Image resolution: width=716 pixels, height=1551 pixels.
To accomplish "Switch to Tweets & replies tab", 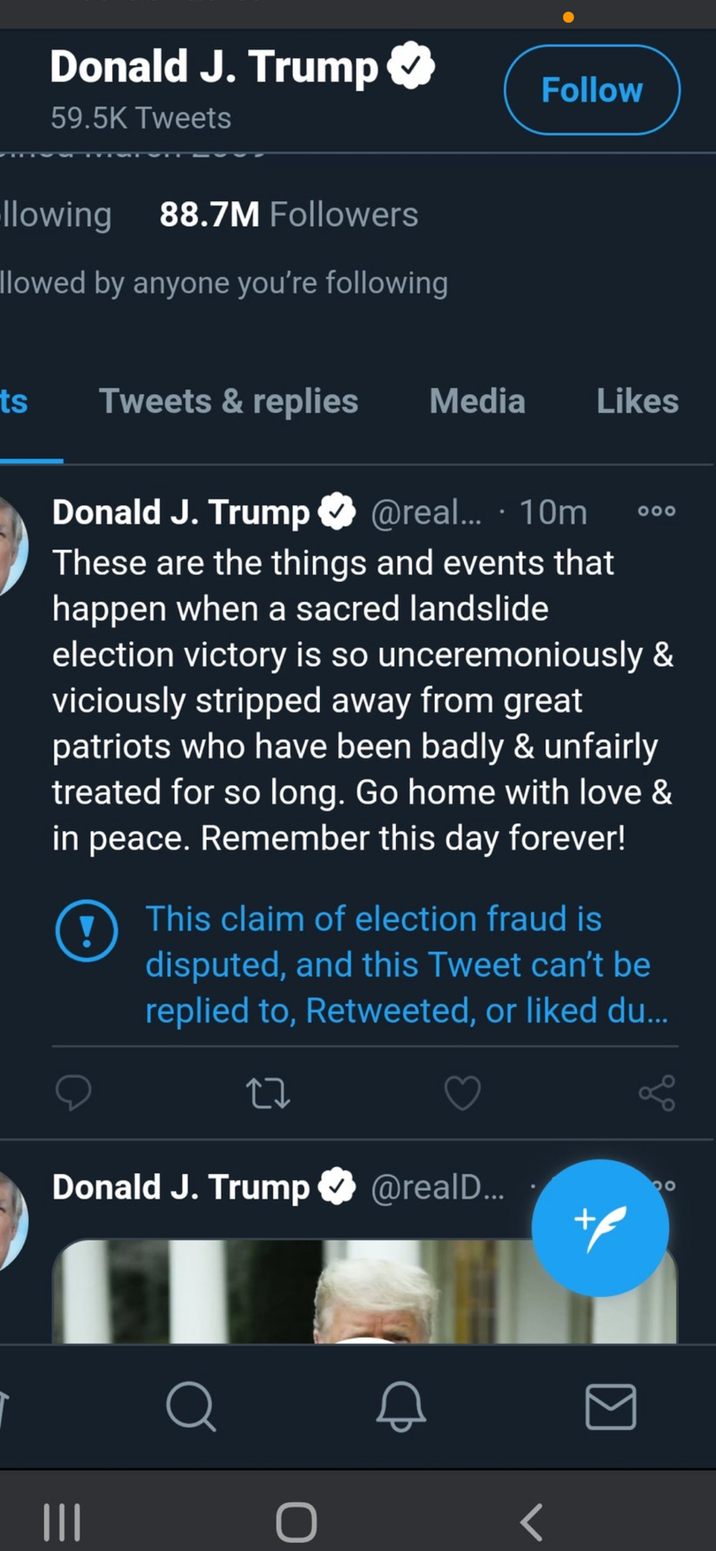I will click(229, 402).
